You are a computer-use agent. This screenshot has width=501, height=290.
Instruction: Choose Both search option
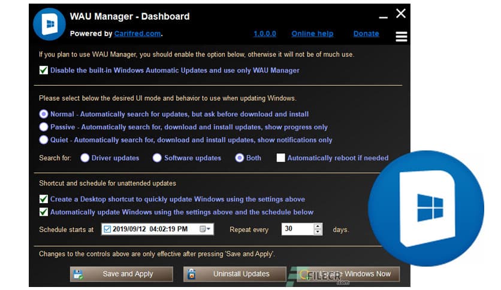point(239,158)
